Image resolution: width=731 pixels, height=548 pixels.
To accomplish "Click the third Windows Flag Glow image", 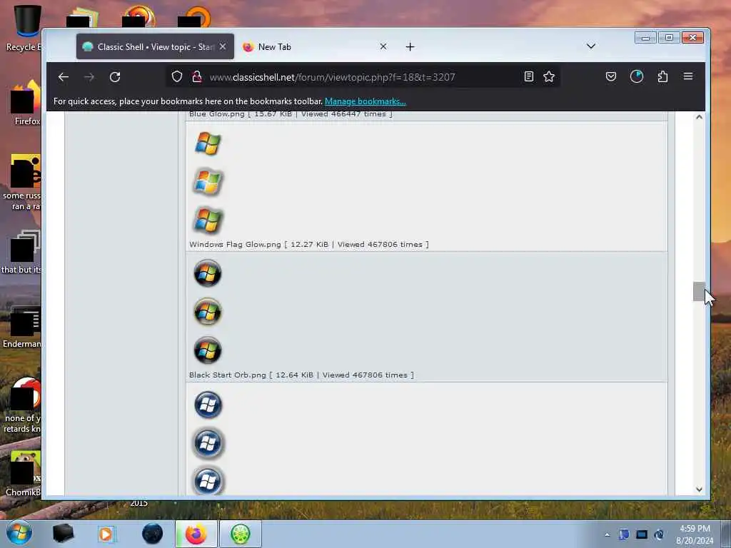I will 208,220.
